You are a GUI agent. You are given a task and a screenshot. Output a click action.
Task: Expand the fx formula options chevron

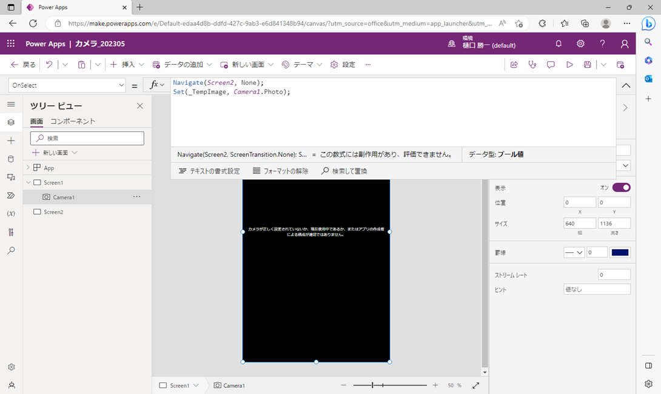[162, 85]
